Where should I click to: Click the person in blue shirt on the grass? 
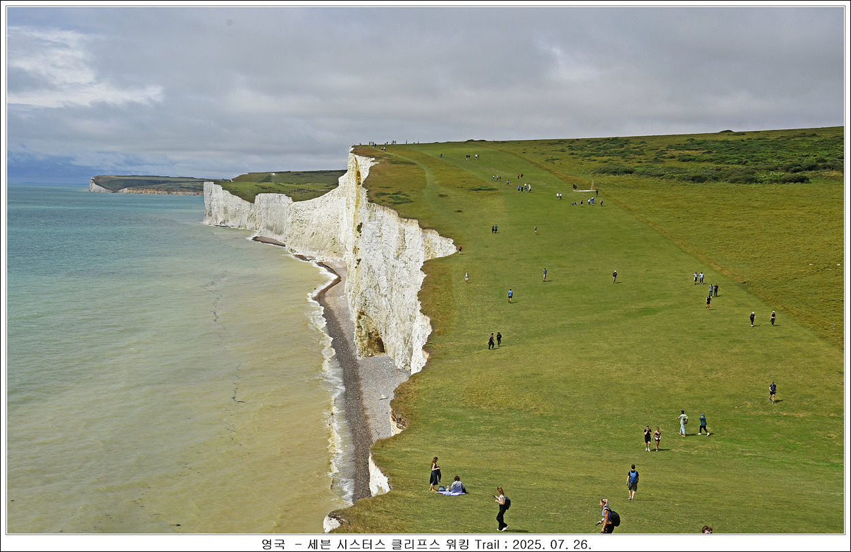click(x=509, y=295)
